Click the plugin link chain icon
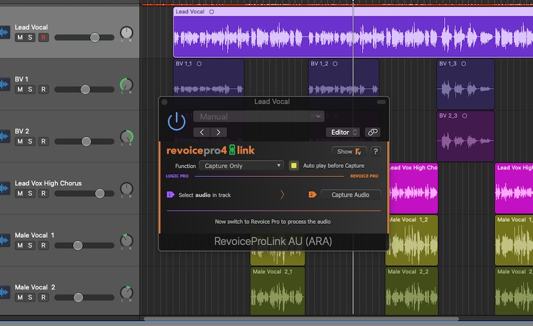The height and width of the screenshot is (326, 533). [x=372, y=132]
